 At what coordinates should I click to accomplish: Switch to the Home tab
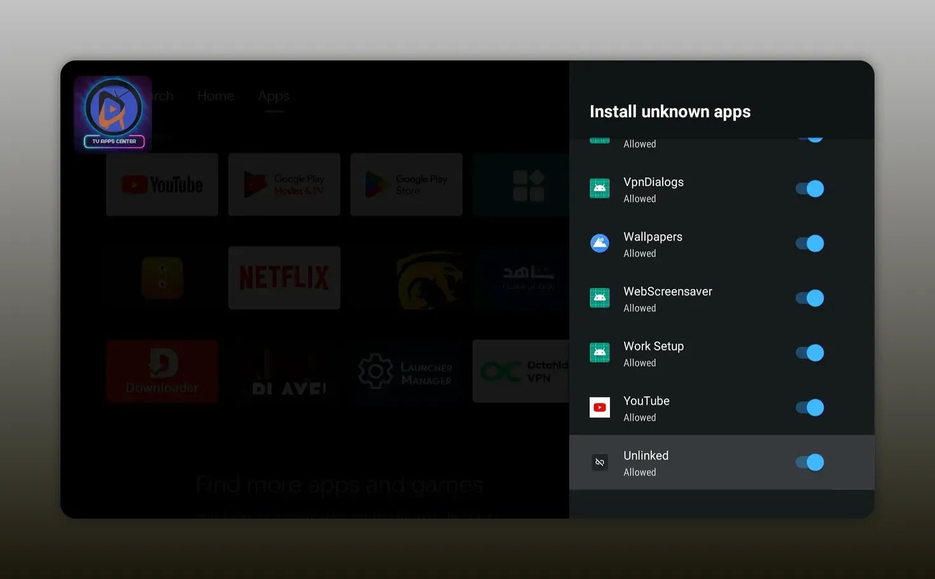coord(216,96)
